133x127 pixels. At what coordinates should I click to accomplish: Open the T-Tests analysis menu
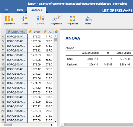pos(25,20)
